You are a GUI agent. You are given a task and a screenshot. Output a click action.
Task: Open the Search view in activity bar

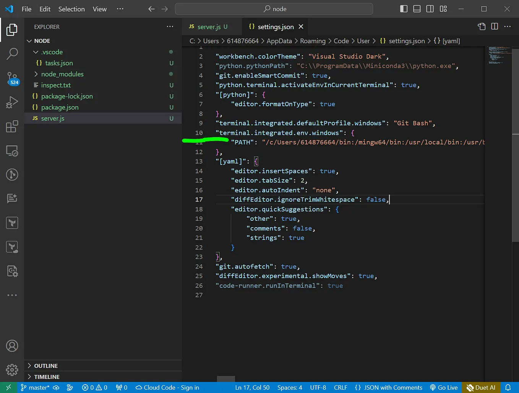pos(12,54)
